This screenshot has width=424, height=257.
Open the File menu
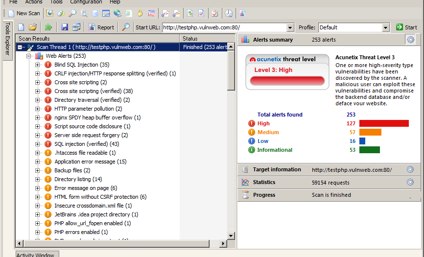[13, 2]
